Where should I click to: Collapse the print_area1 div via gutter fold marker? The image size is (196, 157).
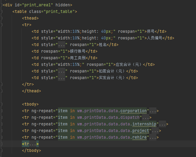tap(2, 5)
